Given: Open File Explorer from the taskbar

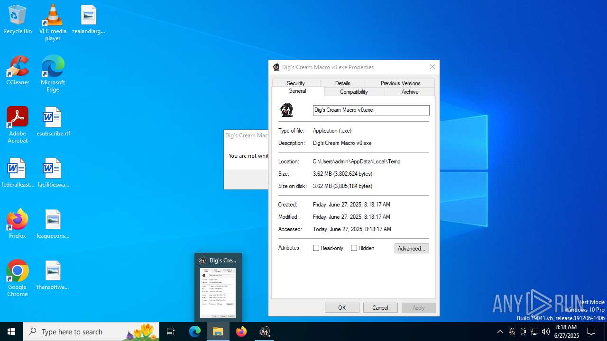Looking at the screenshot, I should coord(218,332).
